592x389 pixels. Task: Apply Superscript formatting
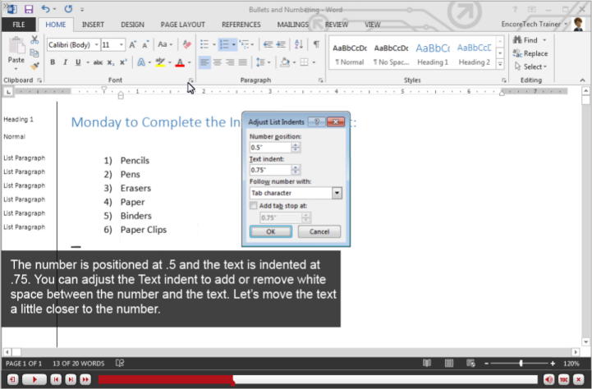tap(123, 62)
